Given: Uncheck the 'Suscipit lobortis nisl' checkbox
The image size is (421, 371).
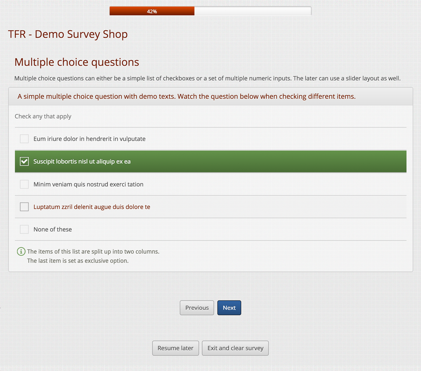Looking at the screenshot, I should [x=24, y=161].
